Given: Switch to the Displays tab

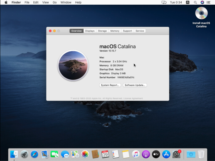Looking at the screenshot, I should tap(90, 31).
